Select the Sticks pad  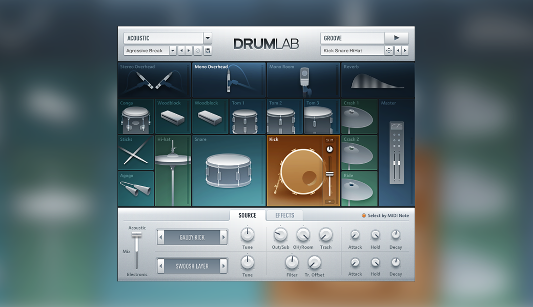[136, 152]
